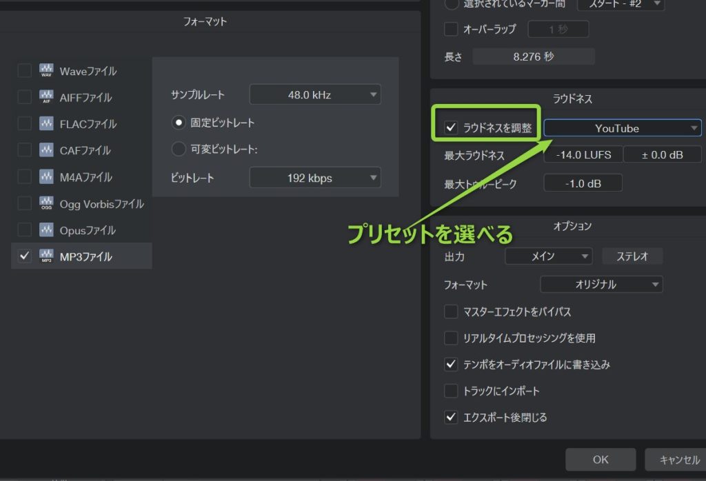Screen dimensions: 706x481
Task: Click the -14.0 LUFS loudness field
Action: [x=583, y=155]
